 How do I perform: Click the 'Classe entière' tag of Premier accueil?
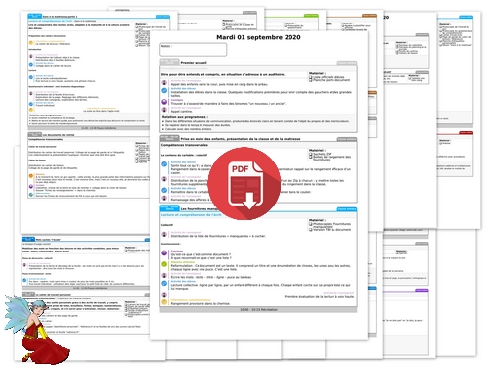coord(347,63)
